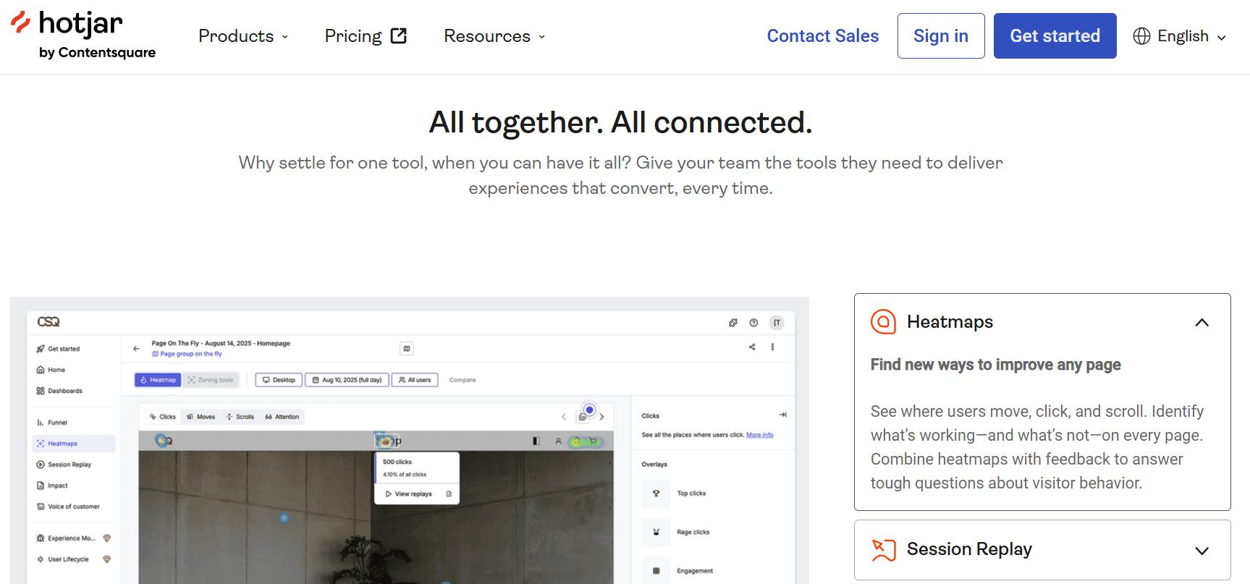The width and height of the screenshot is (1250, 584).
Task: Select the Clicks heatmap tab
Action: click(163, 417)
